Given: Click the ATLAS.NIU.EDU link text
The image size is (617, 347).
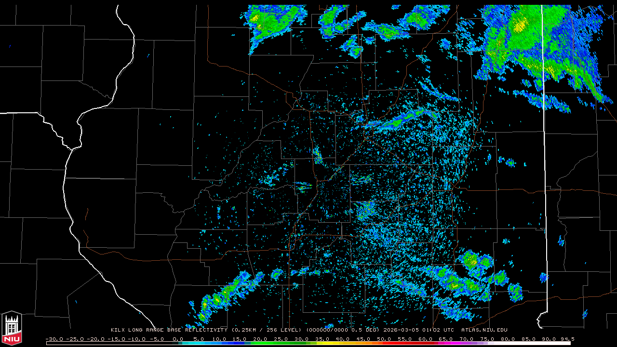Looking at the screenshot, I should [484, 330].
